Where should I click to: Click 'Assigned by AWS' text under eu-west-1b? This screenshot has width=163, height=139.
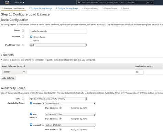[79, 119]
